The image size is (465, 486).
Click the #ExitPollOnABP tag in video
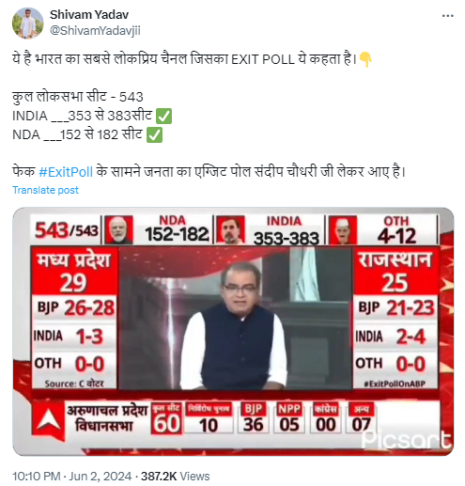(x=395, y=384)
